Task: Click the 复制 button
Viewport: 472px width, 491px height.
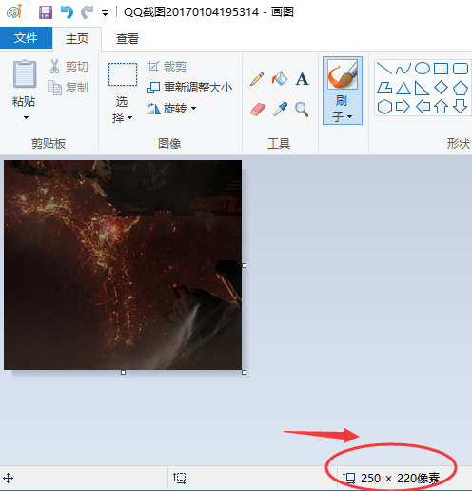Action: 68,88
